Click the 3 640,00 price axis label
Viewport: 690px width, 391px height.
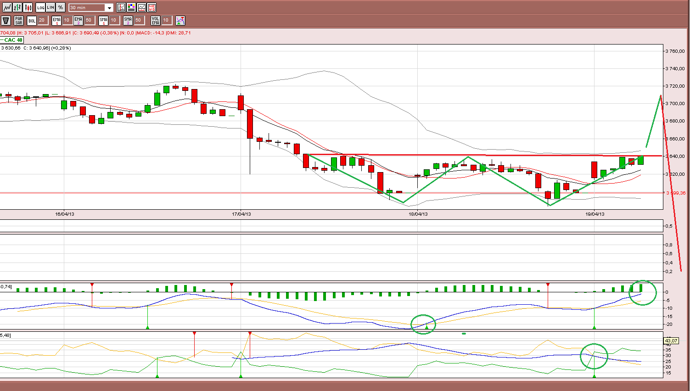coord(675,156)
